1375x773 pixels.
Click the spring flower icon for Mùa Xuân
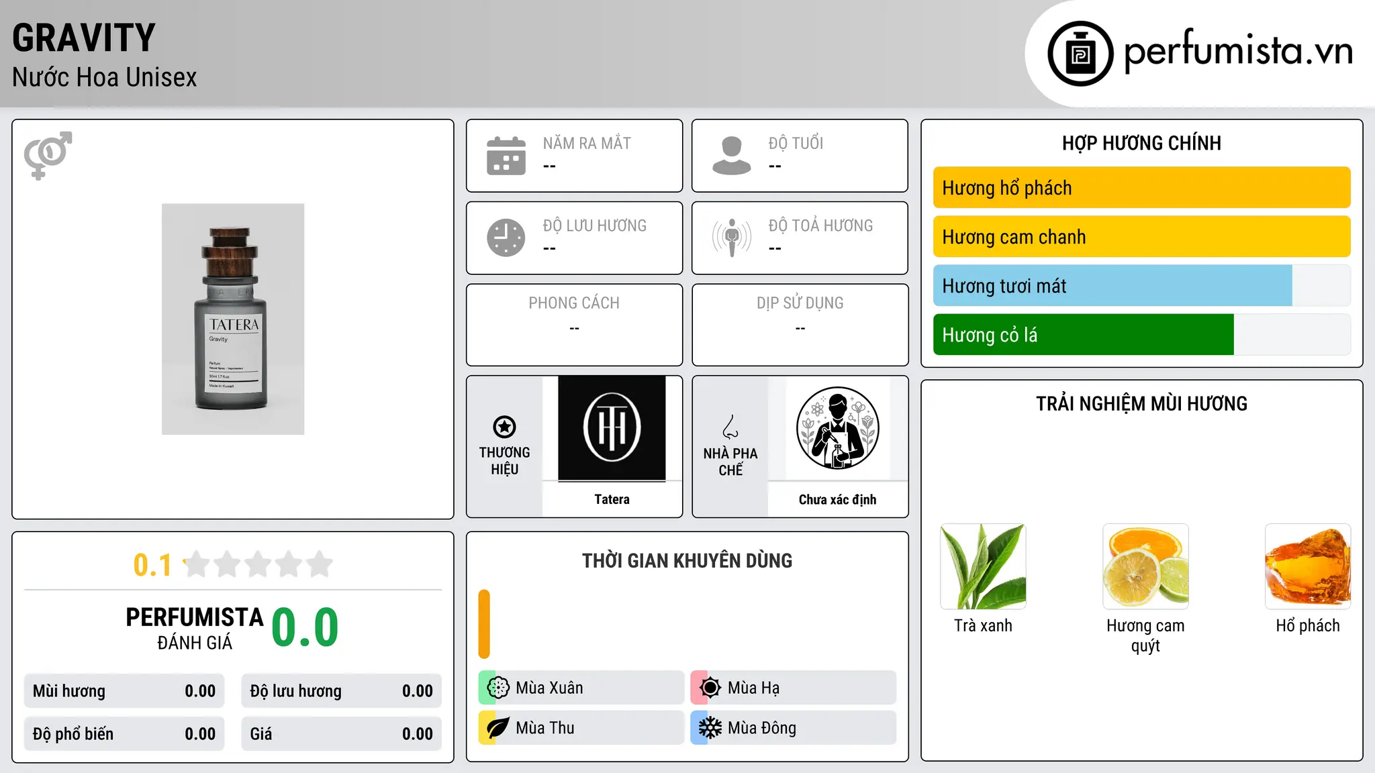497,688
